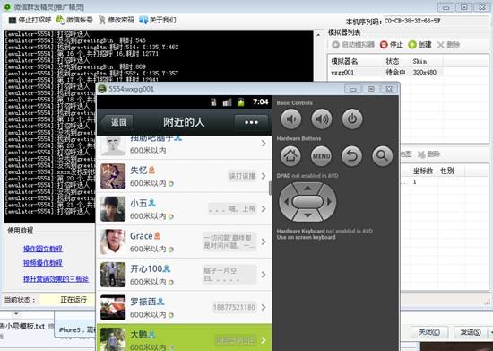
Task: Click the emulator Home hardware button
Action: [290, 155]
